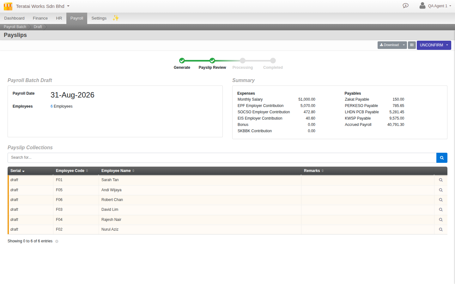Click Accrued Payroll value 40,791.30
The height and width of the screenshot is (284, 455).
pos(396,125)
